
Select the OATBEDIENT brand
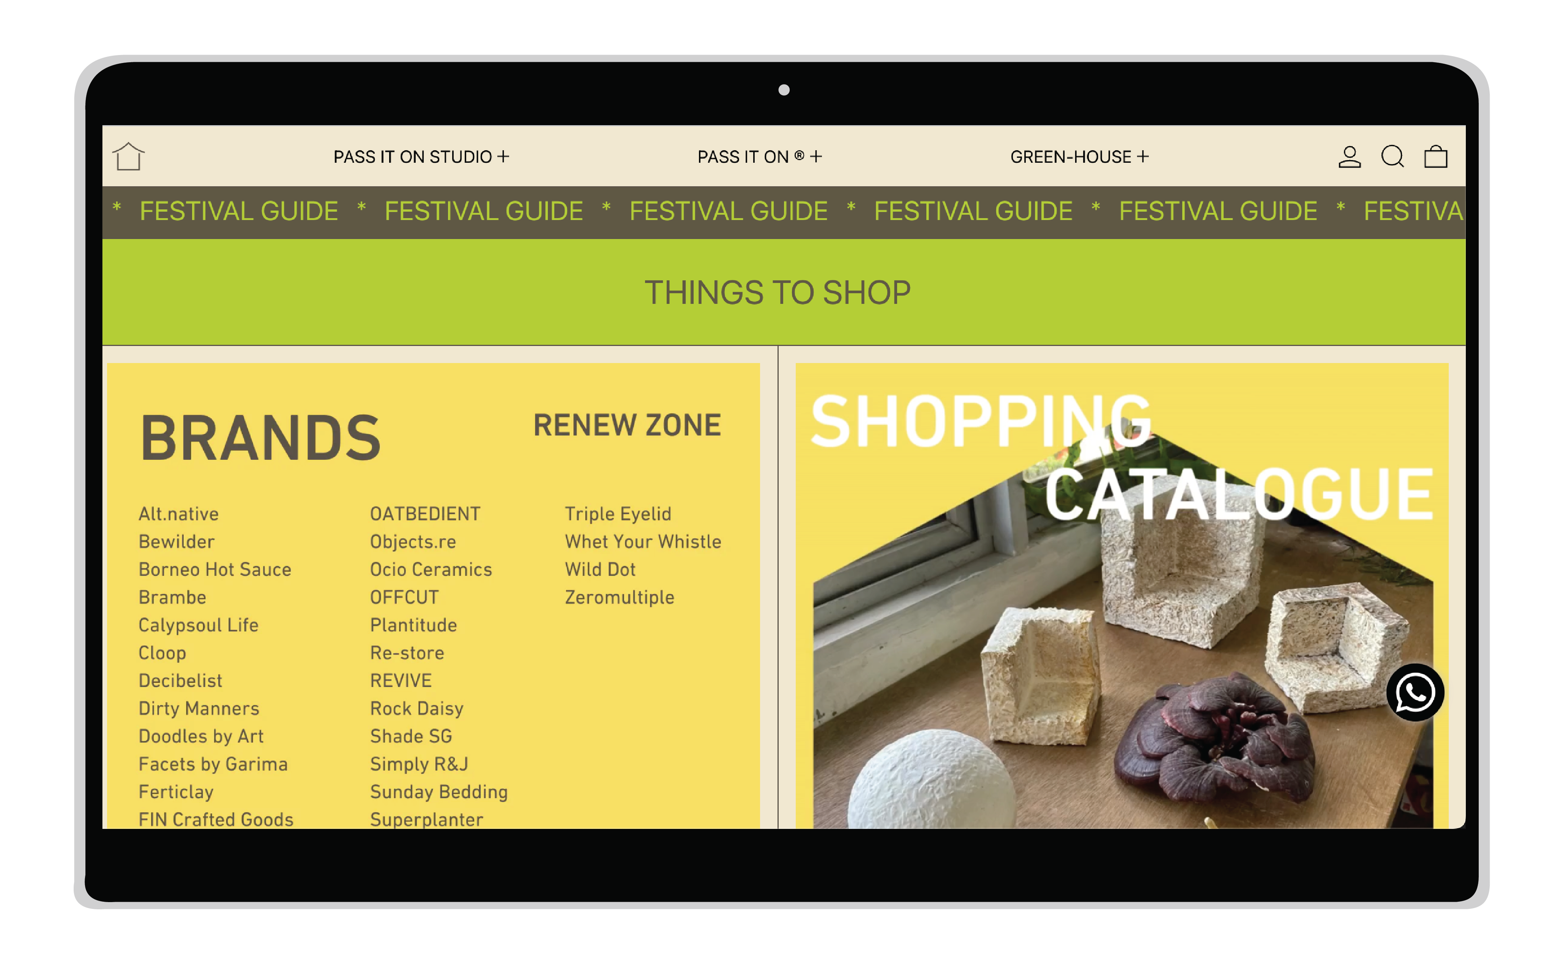(424, 514)
